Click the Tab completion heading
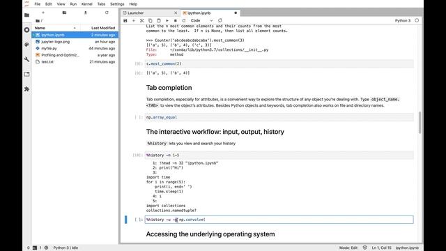The height and width of the screenshot is (251, 446). 169,88
